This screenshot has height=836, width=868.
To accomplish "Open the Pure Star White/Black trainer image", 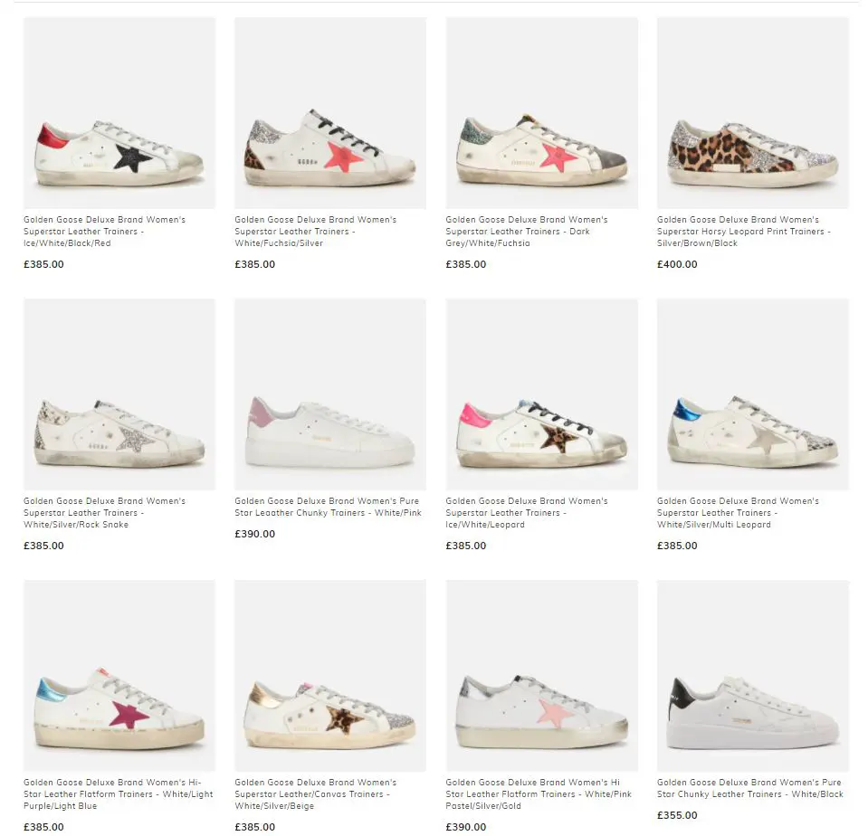I will click(753, 676).
